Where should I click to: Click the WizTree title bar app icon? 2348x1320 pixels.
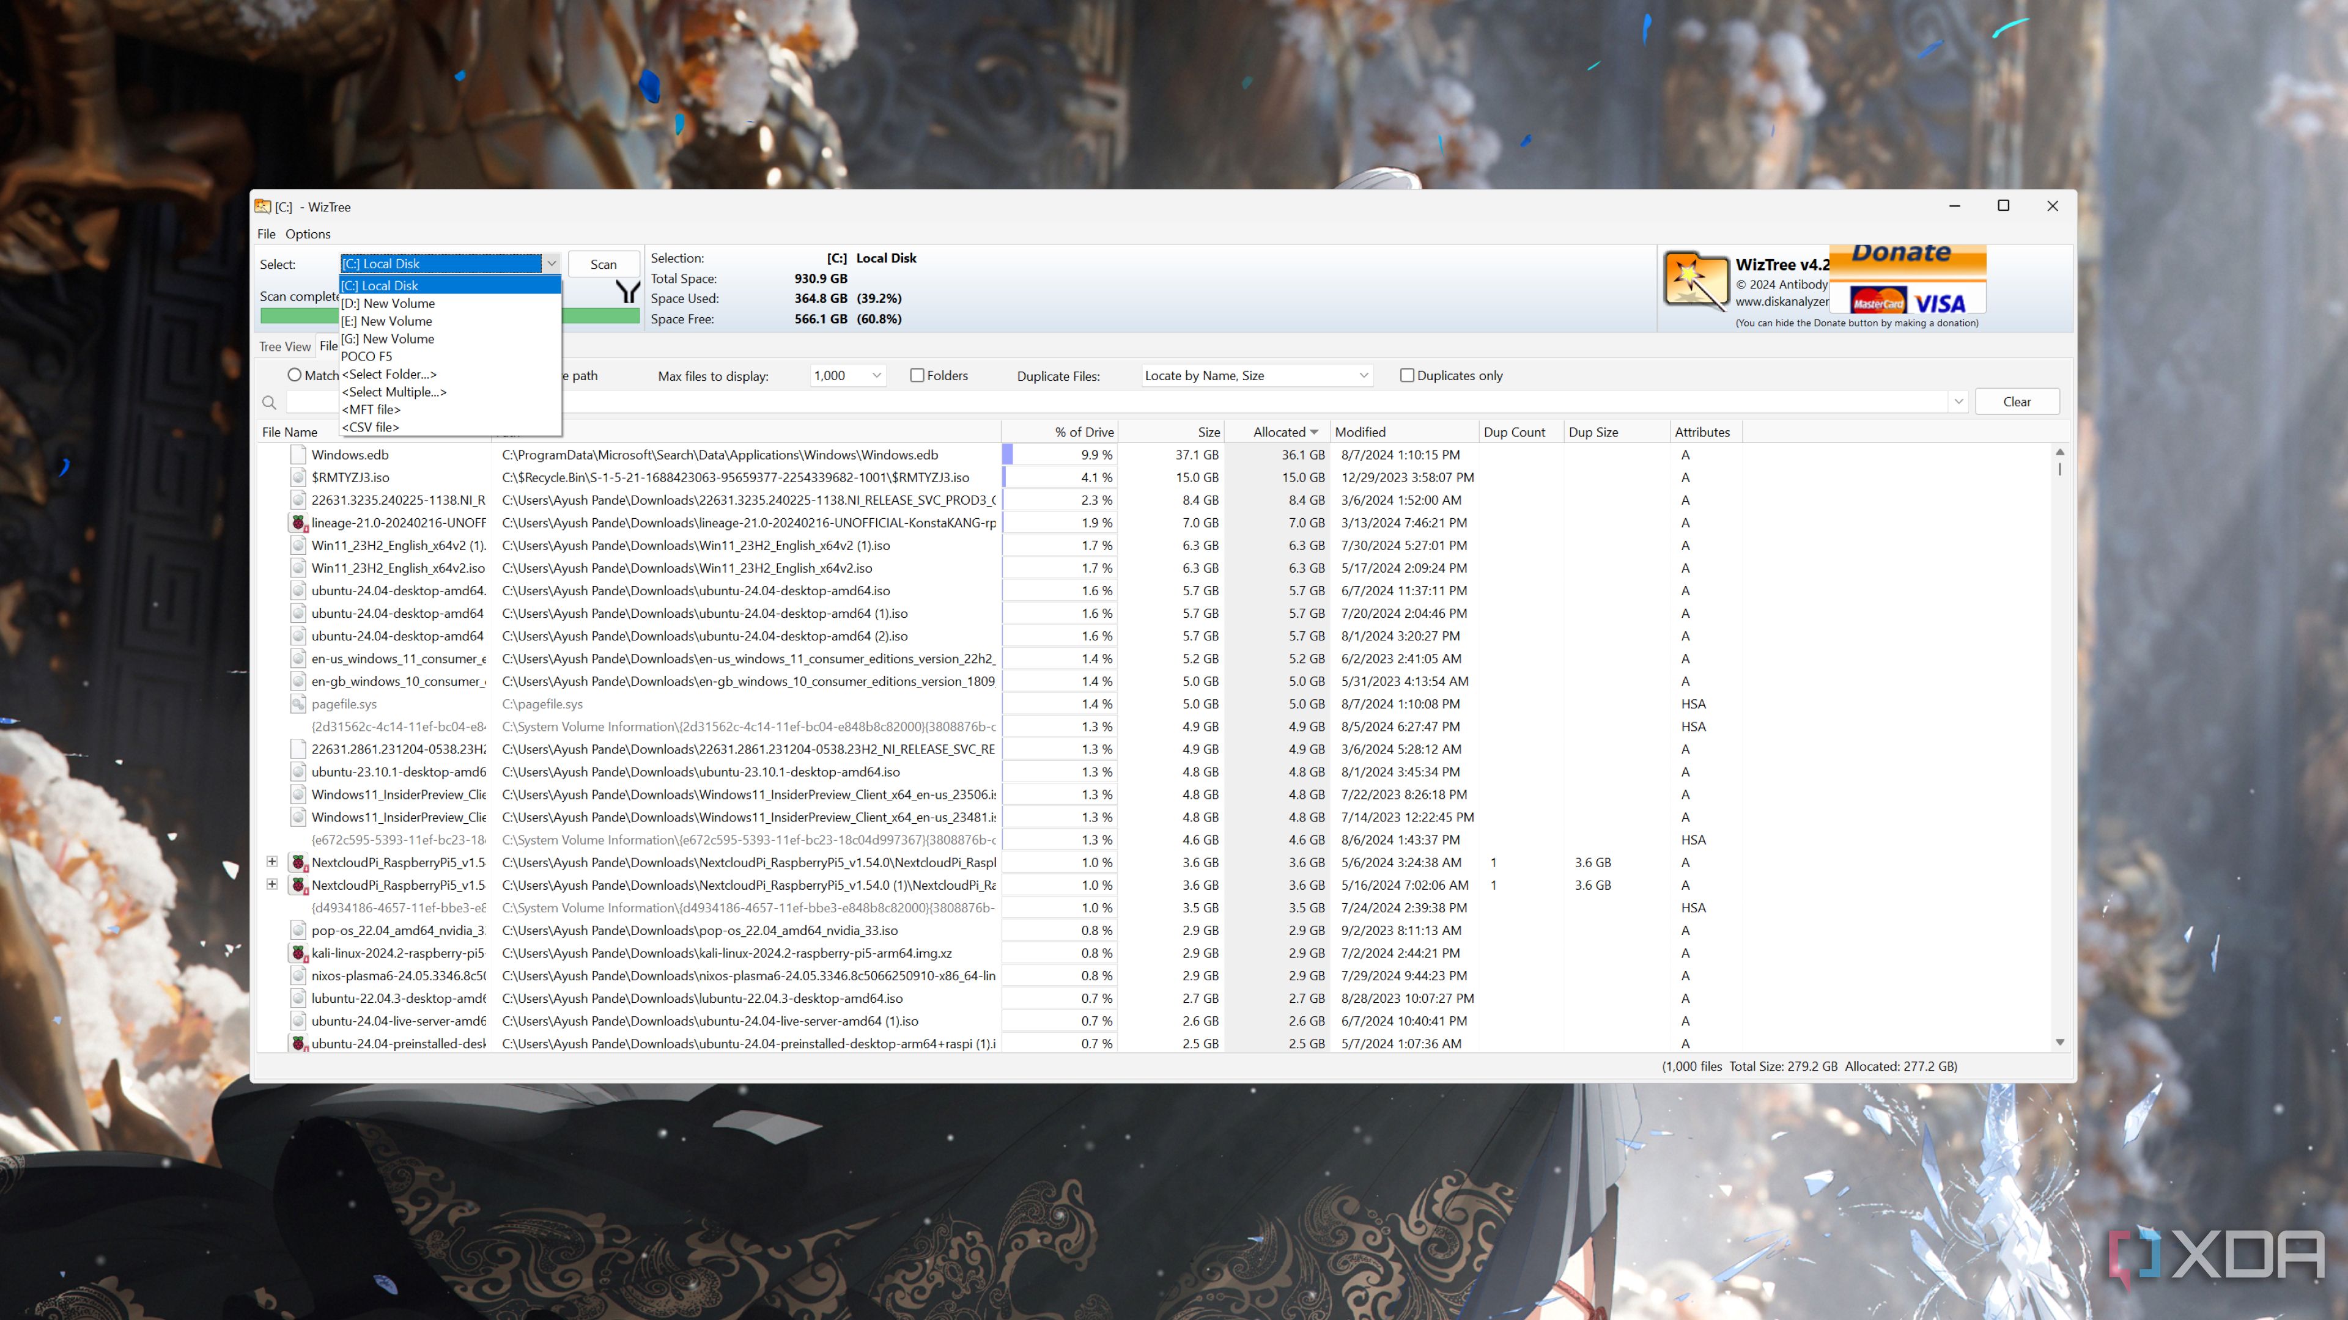click(x=262, y=207)
